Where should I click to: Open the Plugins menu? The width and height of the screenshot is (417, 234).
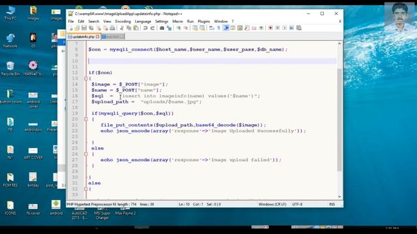tap(204, 21)
